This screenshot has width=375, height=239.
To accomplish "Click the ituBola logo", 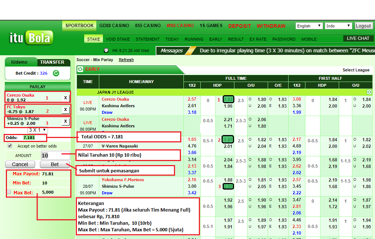I will [31, 38].
